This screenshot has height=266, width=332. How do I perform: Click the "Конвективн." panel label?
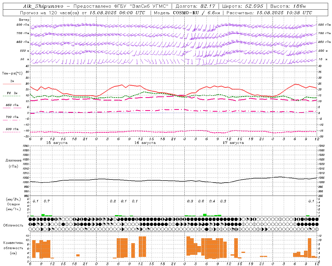coord(13,243)
